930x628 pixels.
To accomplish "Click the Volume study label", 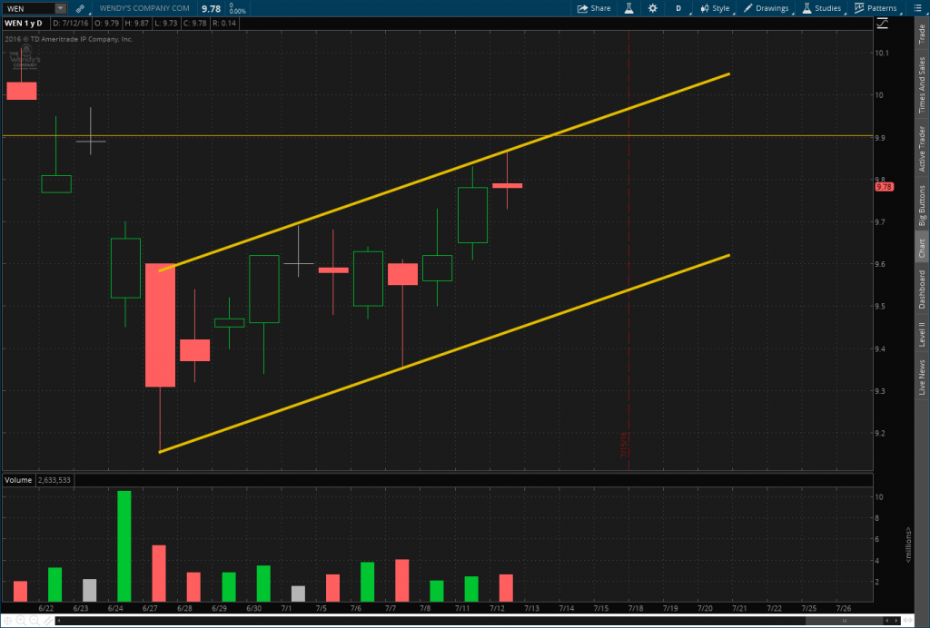I will [18, 480].
